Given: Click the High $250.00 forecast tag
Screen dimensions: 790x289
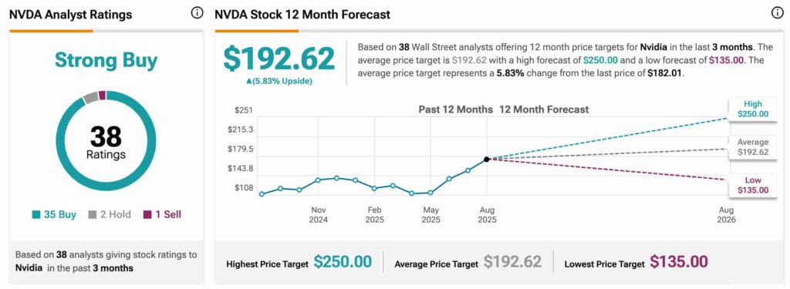Looking at the screenshot, I should coord(753,109).
